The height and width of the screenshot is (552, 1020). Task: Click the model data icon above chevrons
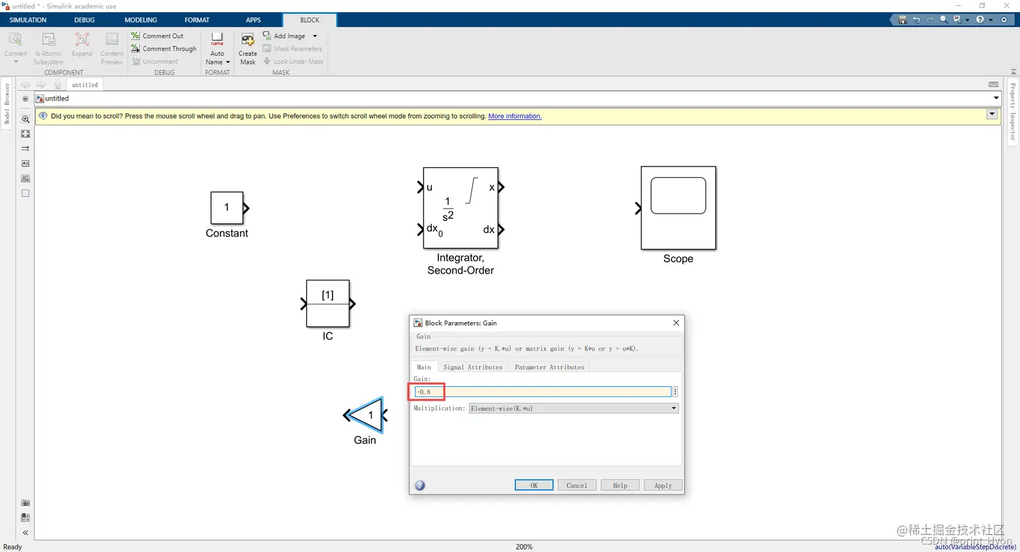(x=26, y=518)
